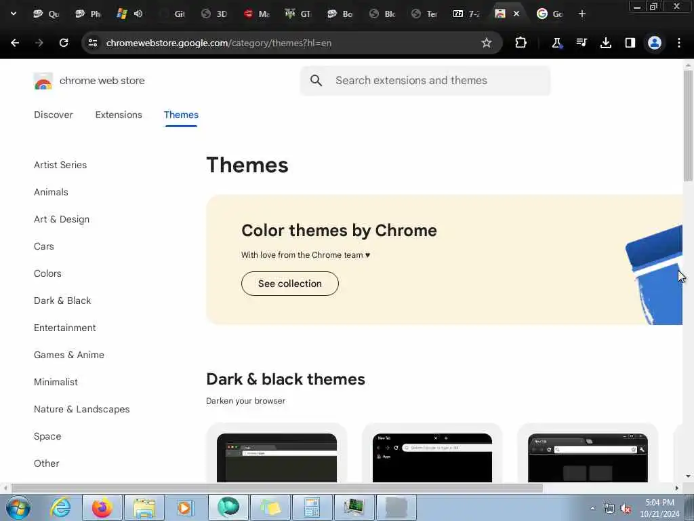Open the Minimalist category
Viewport: 694px width, 521px height.
click(56, 382)
